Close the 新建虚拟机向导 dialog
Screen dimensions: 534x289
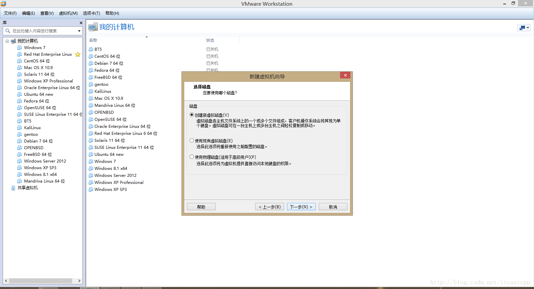[345, 75]
